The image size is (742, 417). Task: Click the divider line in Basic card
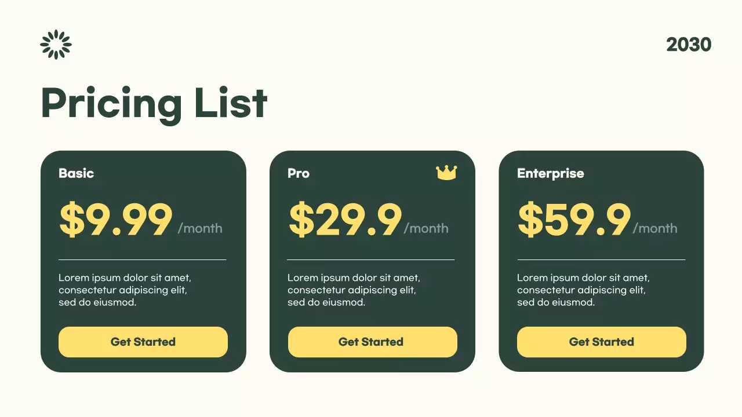[x=143, y=259]
